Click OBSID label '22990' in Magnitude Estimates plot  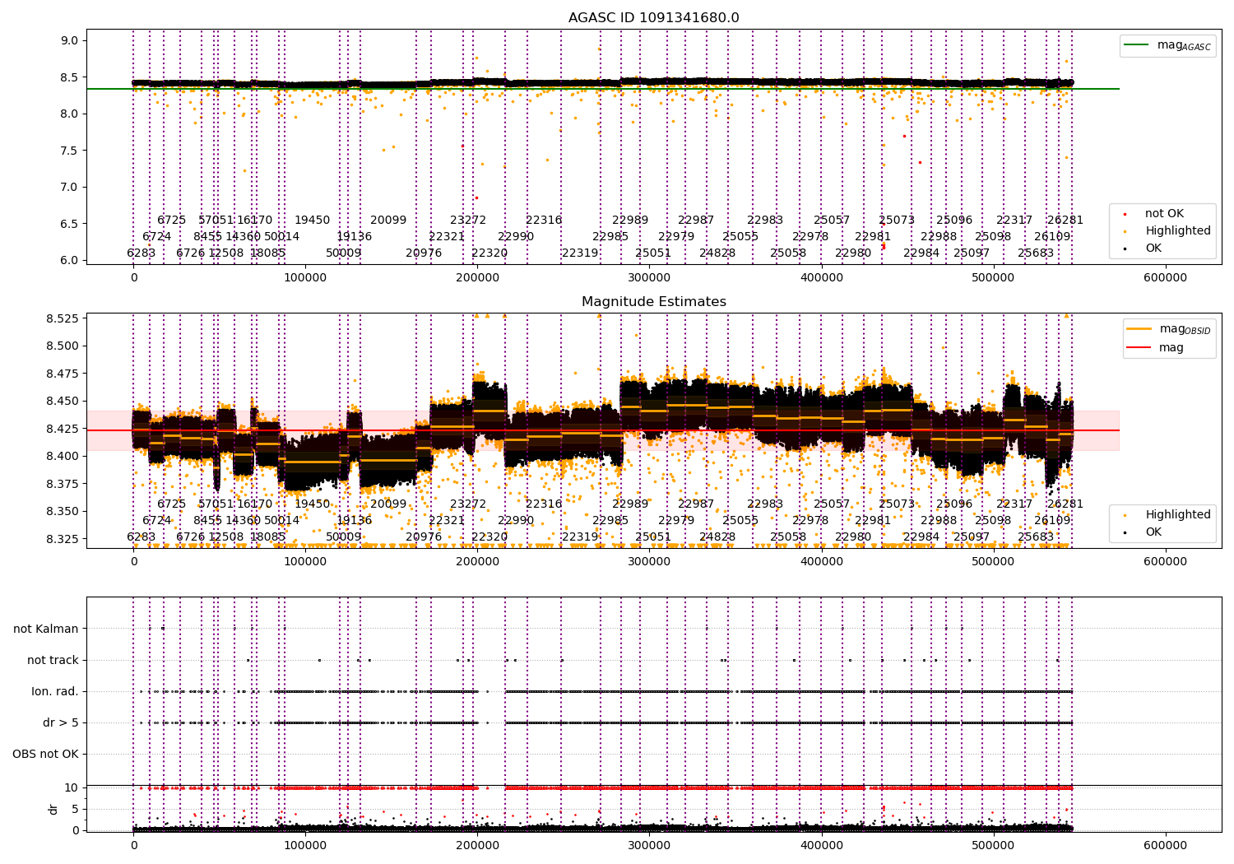point(516,521)
